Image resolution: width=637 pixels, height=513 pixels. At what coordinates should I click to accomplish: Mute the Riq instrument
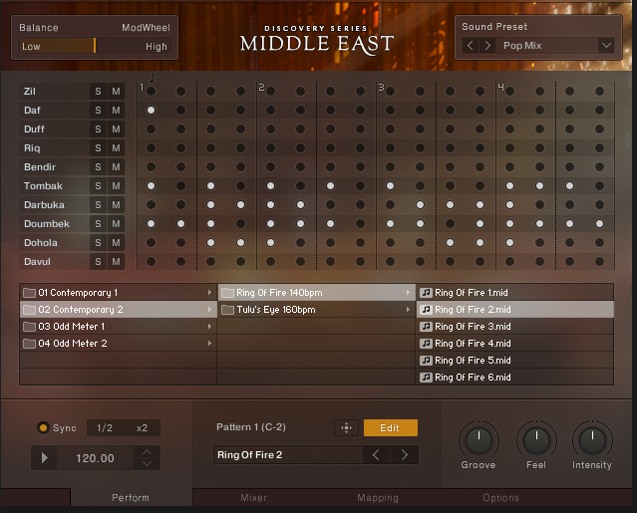[117, 148]
